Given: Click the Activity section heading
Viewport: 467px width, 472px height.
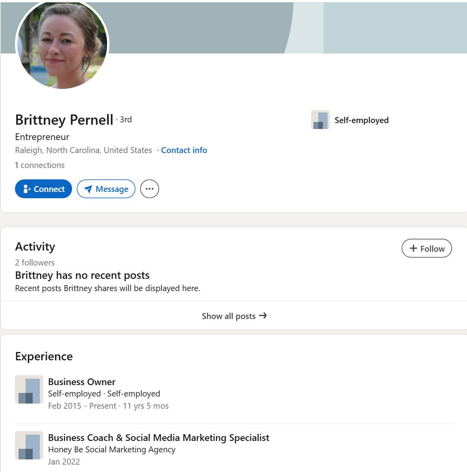Looking at the screenshot, I should pos(35,247).
